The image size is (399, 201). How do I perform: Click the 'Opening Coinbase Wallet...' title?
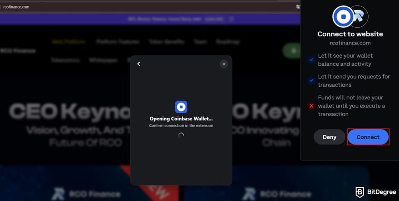pyautogui.click(x=181, y=119)
